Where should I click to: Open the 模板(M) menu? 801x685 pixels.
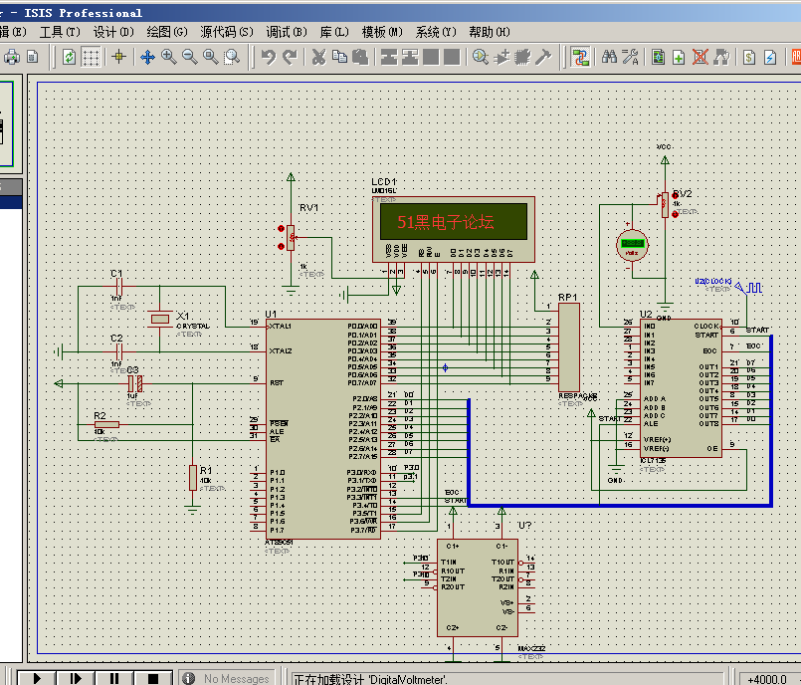point(382,32)
